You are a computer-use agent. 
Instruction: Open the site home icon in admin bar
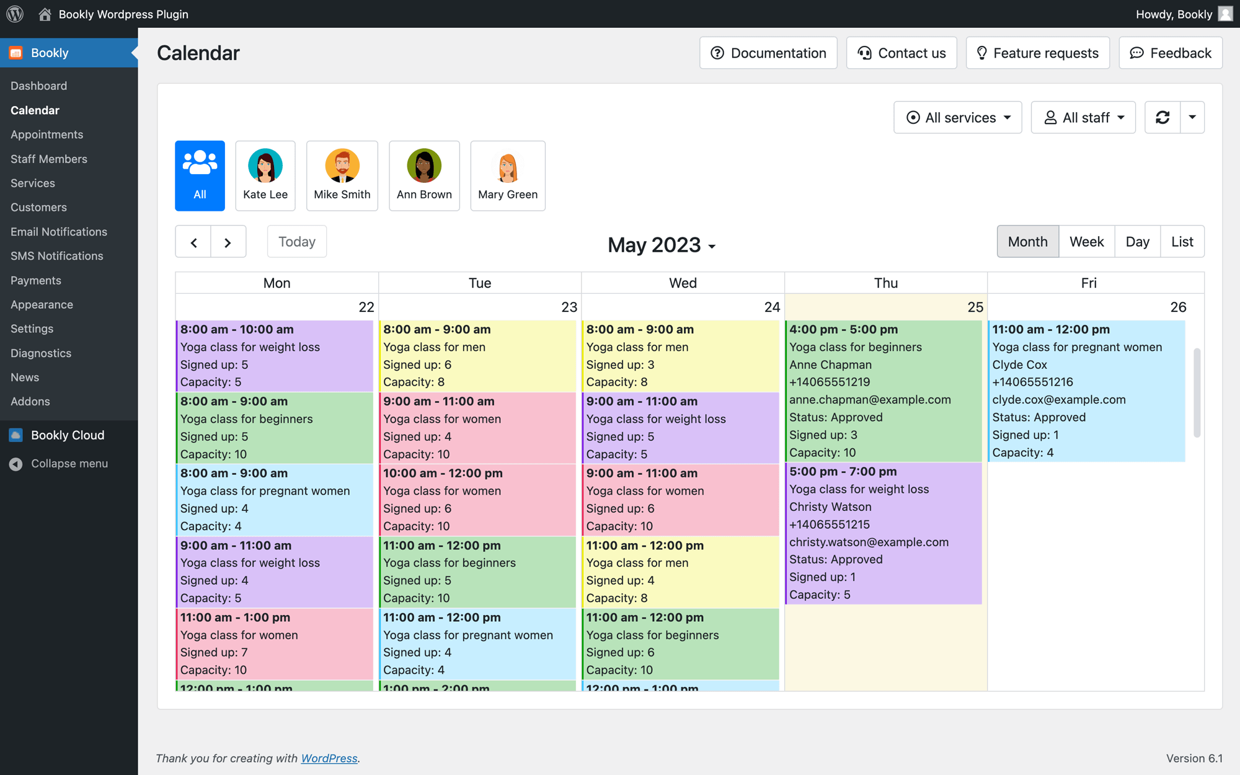(x=45, y=14)
